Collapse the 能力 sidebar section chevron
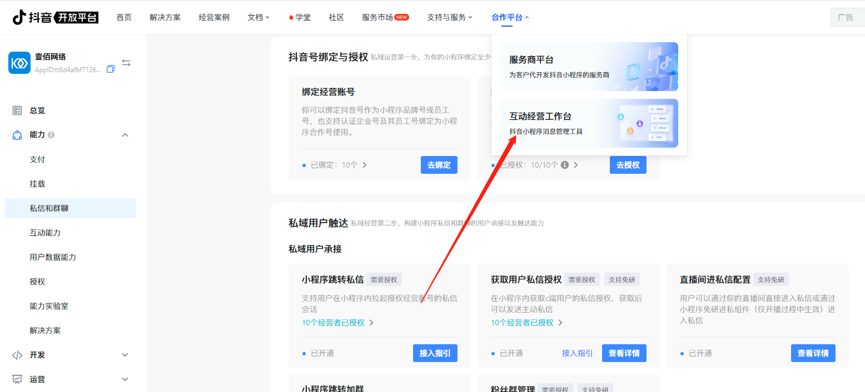865x392 pixels. click(125, 135)
